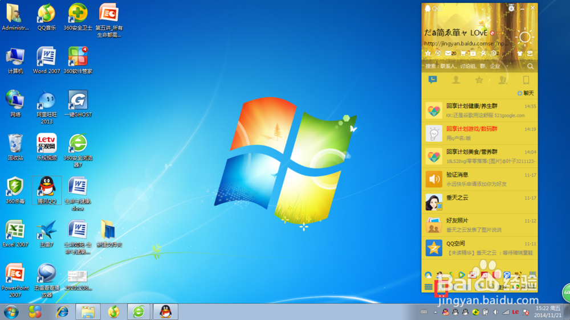This screenshot has width=570, height=320.
Task: Switch to QQ groups tab
Action: 502,80
